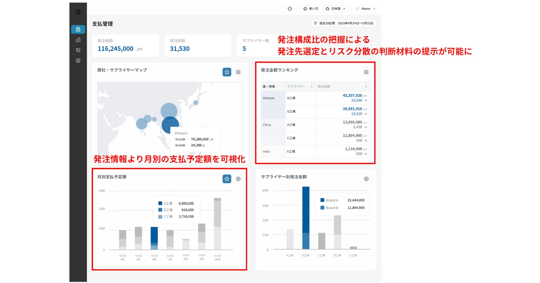Click the 発注金額 116,245,000 JPY card
This screenshot has height=283, width=540.
pyautogui.click(x=125, y=46)
